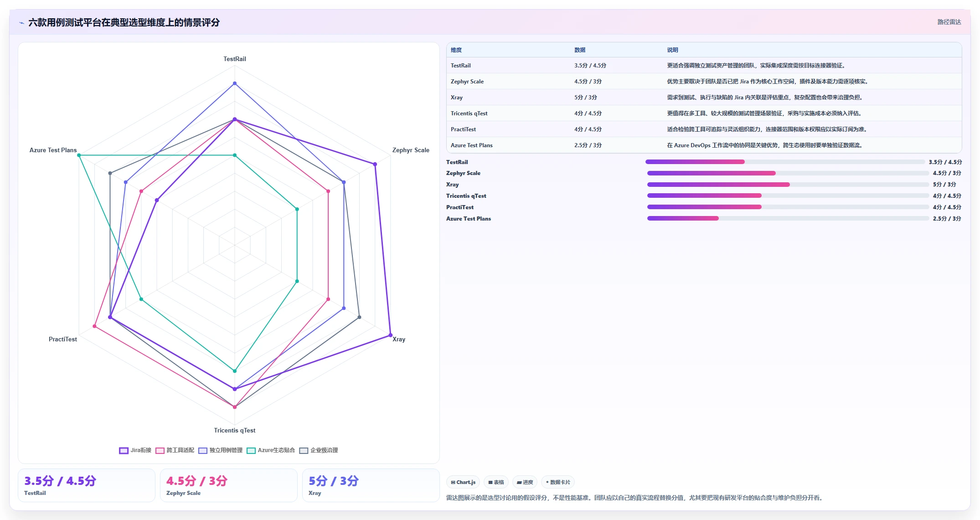The image size is (980, 520).
Task: Click the pink PractiTest outermost data point
Action: click(x=94, y=326)
